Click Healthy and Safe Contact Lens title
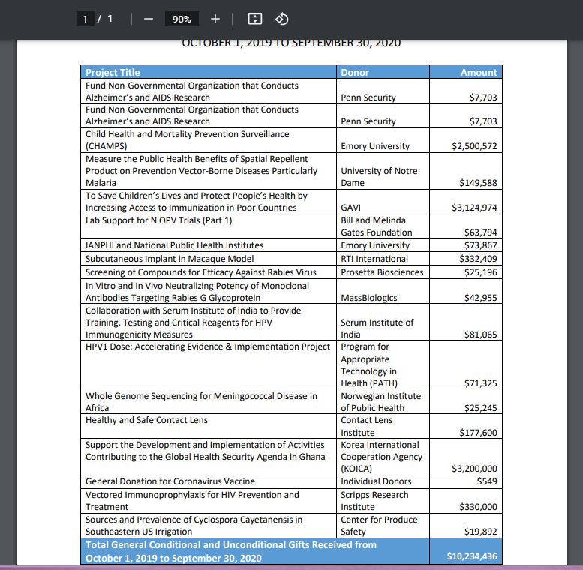The width and height of the screenshot is (583, 570). coord(146,420)
